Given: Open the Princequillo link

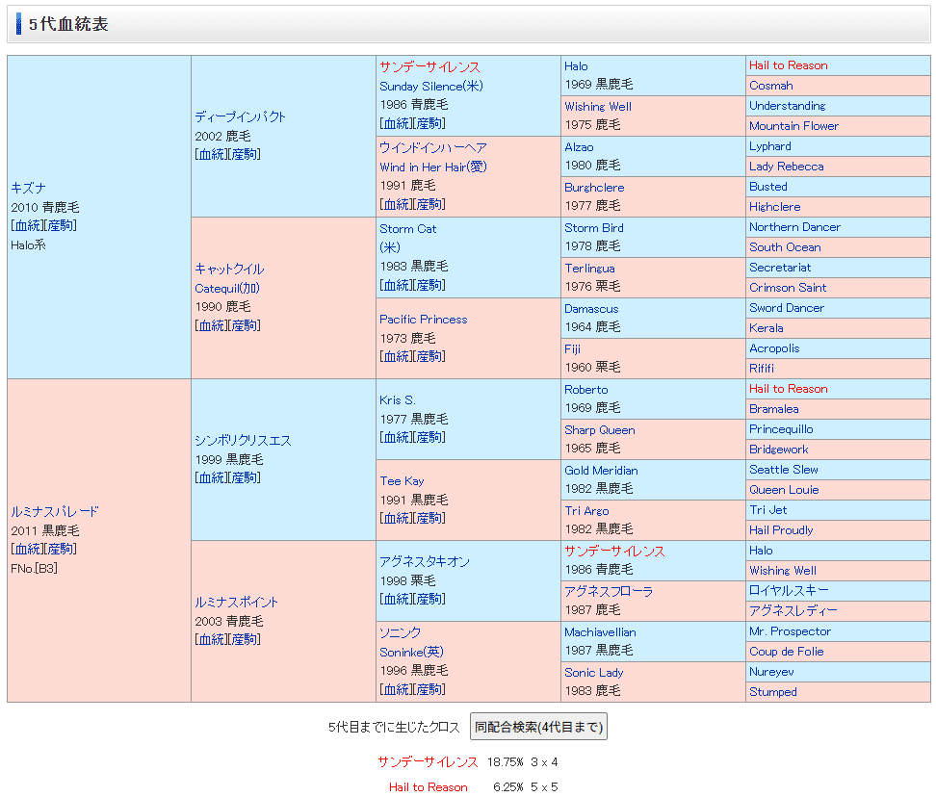Looking at the screenshot, I should (781, 429).
